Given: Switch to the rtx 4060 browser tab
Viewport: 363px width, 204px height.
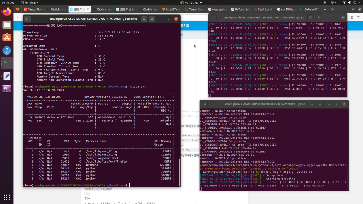Looking at the screenshot, I should point(286,10).
